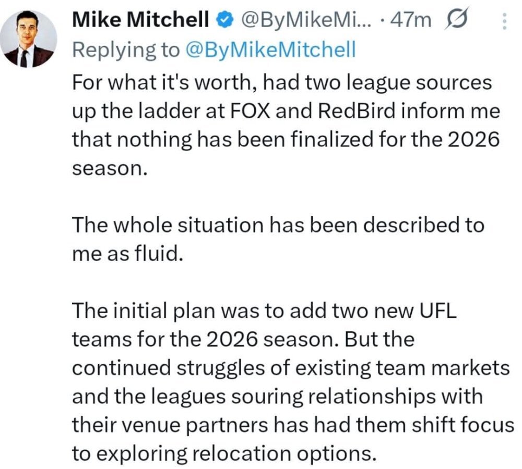Click "continued struggles of existing team markets"
This screenshot has width=522, height=469.
tap(291, 368)
